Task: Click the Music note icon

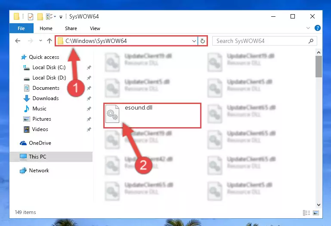Action: [27, 109]
